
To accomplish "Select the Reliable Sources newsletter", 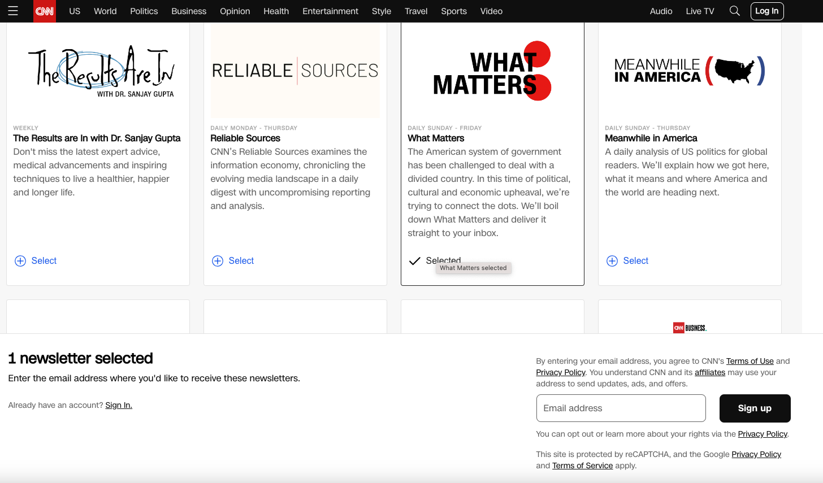I will pyautogui.click(x=233, y=260).
